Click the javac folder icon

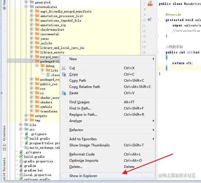[37, 38]
